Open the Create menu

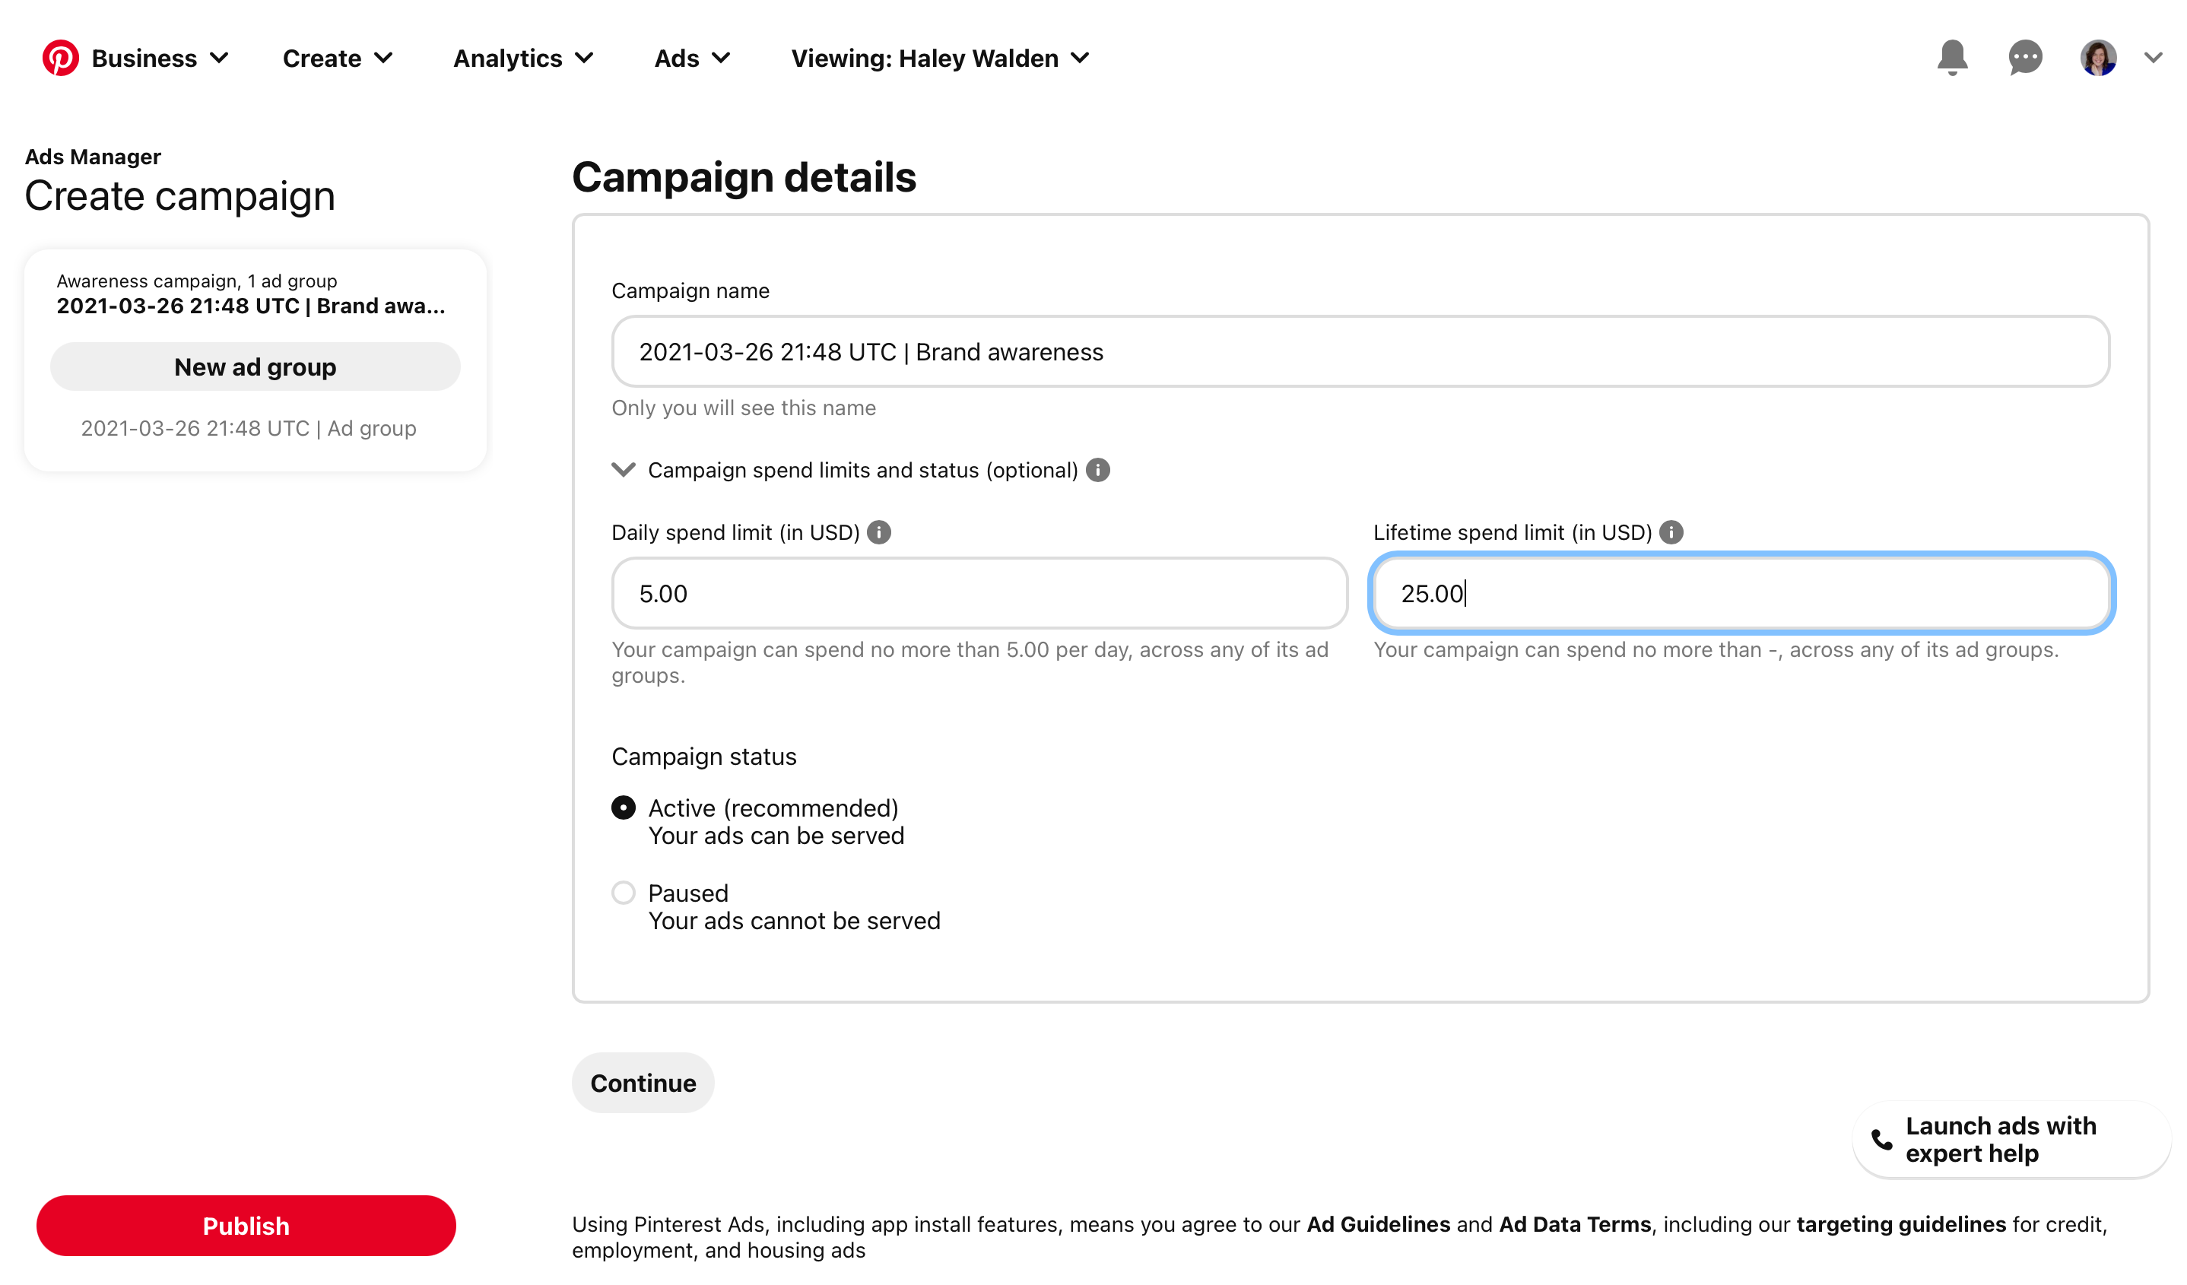[x=338, y=58]
